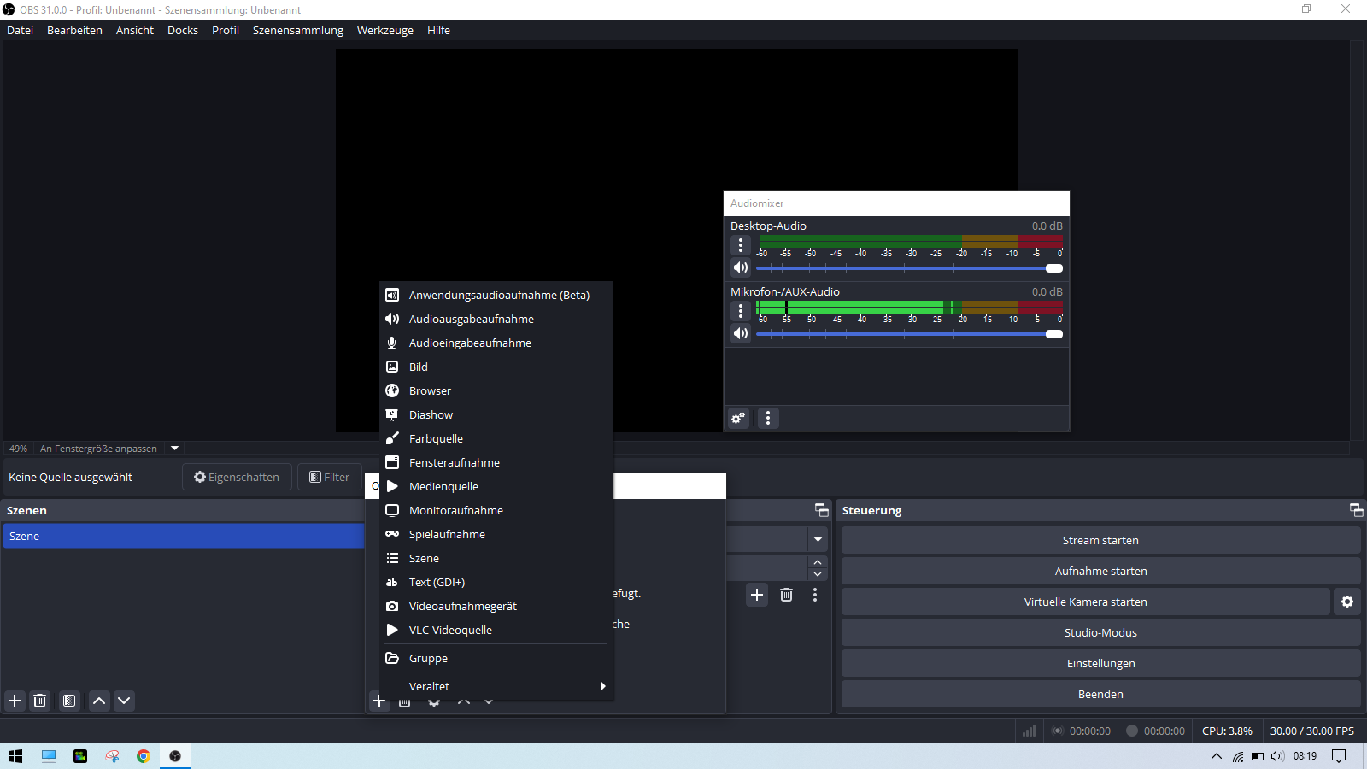Add an Audioausgabeaufnahme source
The height and width of the screenshot is (769, 1367).
click(x=496, y=319)
